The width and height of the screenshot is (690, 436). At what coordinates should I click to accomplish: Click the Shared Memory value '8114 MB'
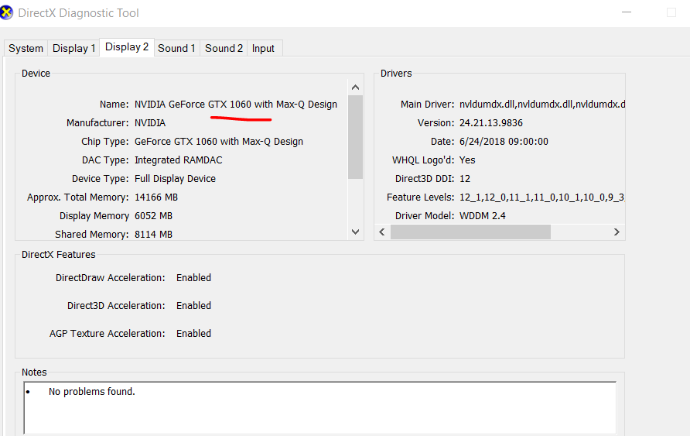(154, 235)
